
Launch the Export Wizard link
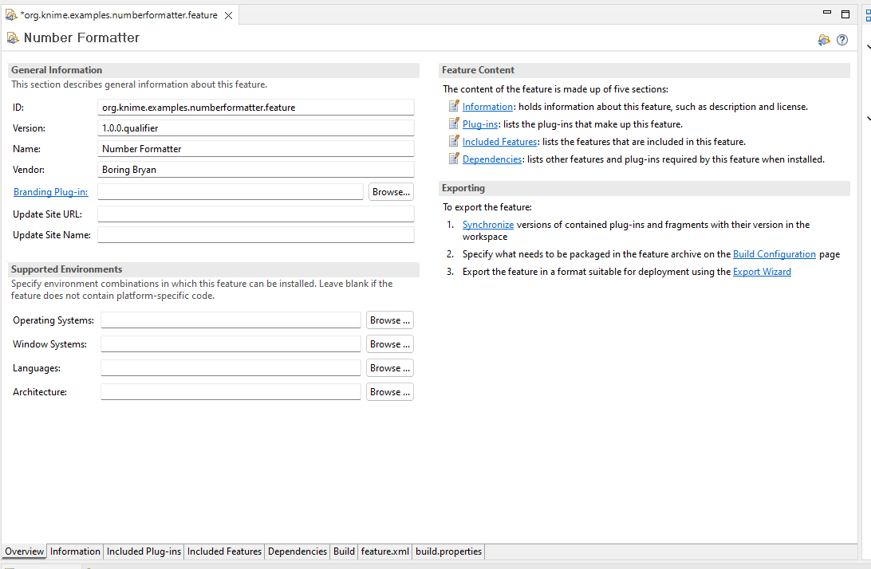pos(762,272)
